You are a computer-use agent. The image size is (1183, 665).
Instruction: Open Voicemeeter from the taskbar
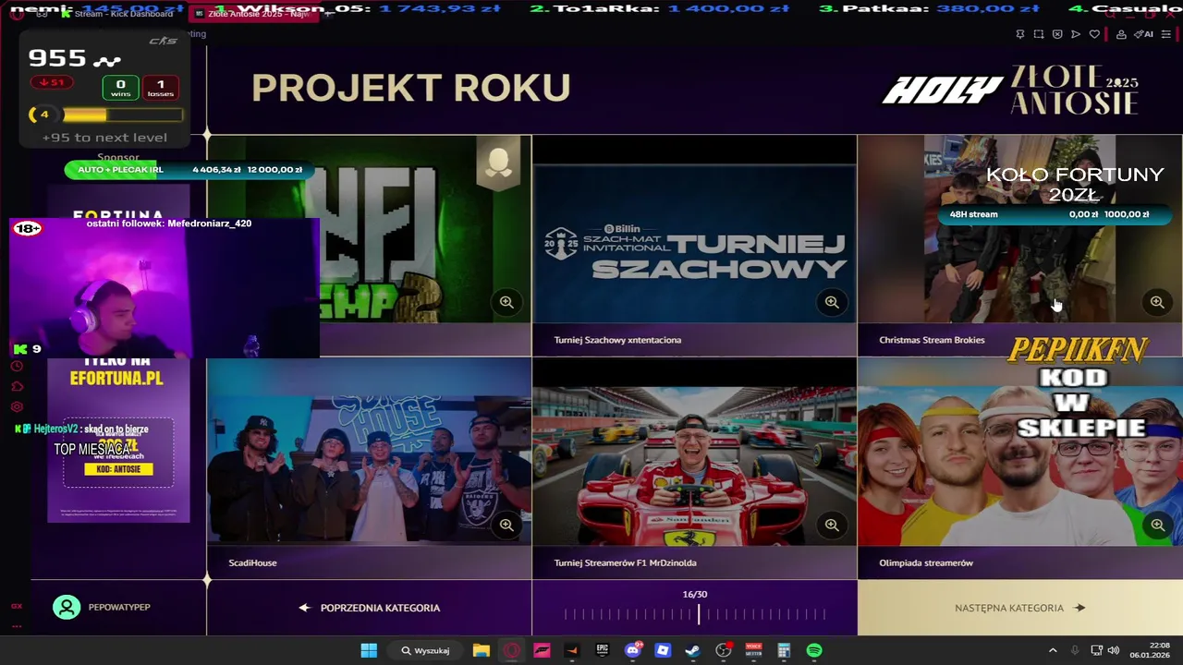[753, 650]
